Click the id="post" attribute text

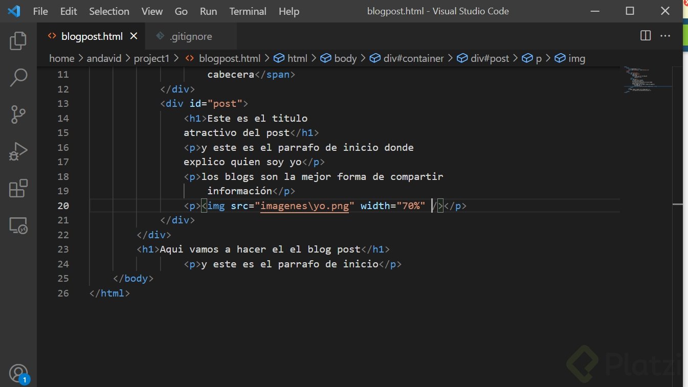click(x=216, y=103)
